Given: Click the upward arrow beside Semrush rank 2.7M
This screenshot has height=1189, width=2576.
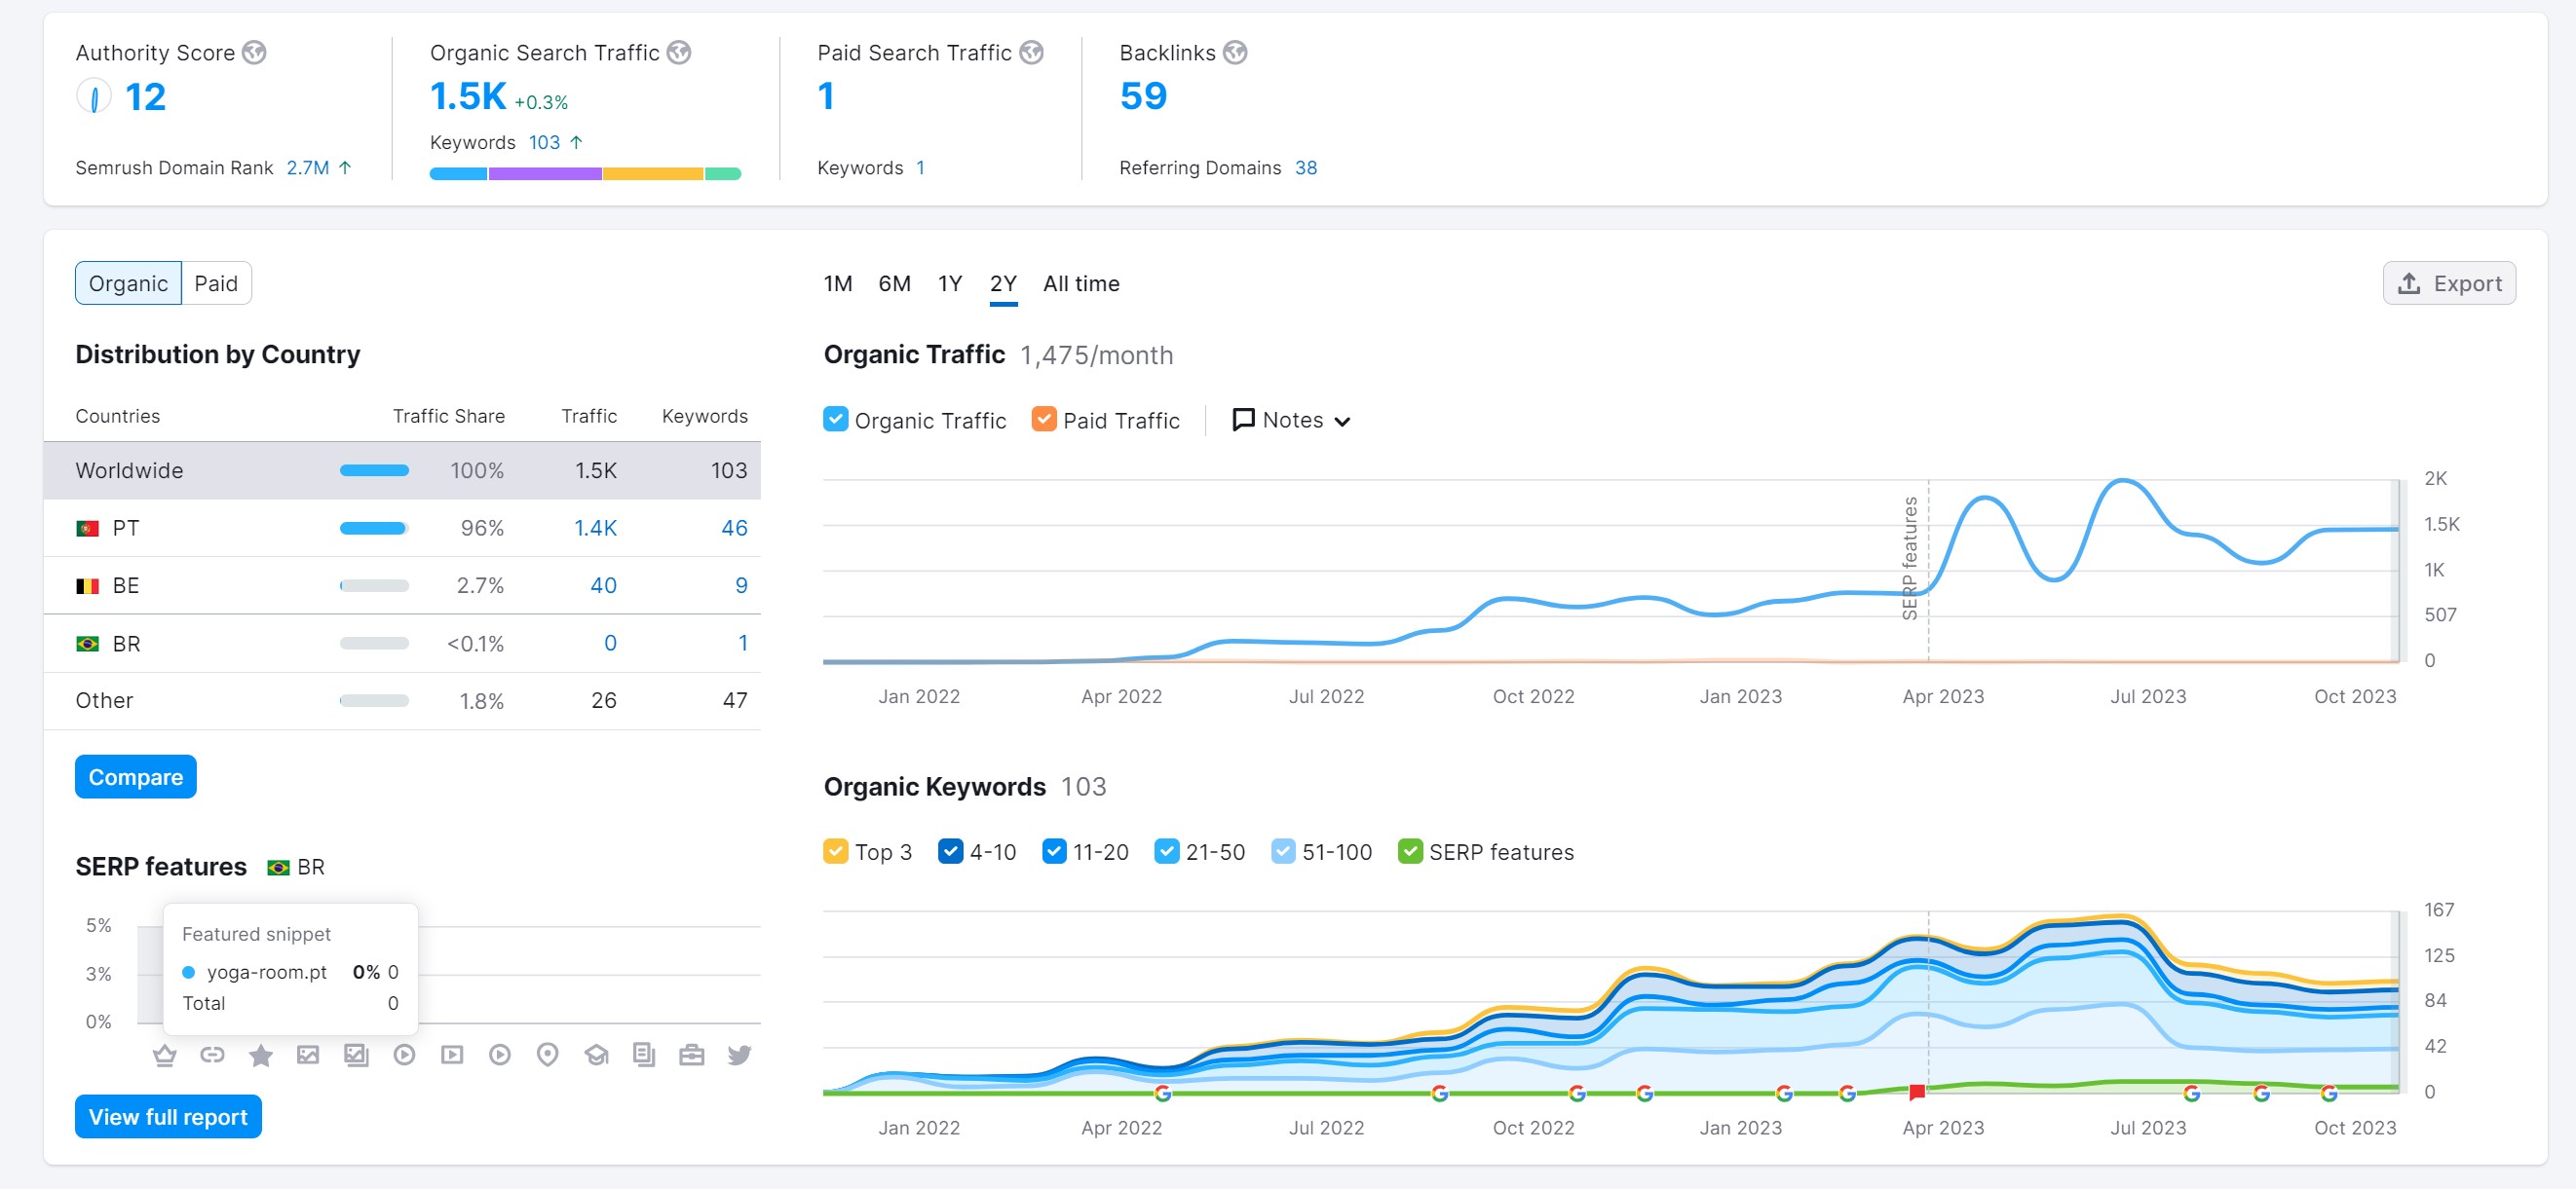Looking at the screenshot, I should 345,167.
